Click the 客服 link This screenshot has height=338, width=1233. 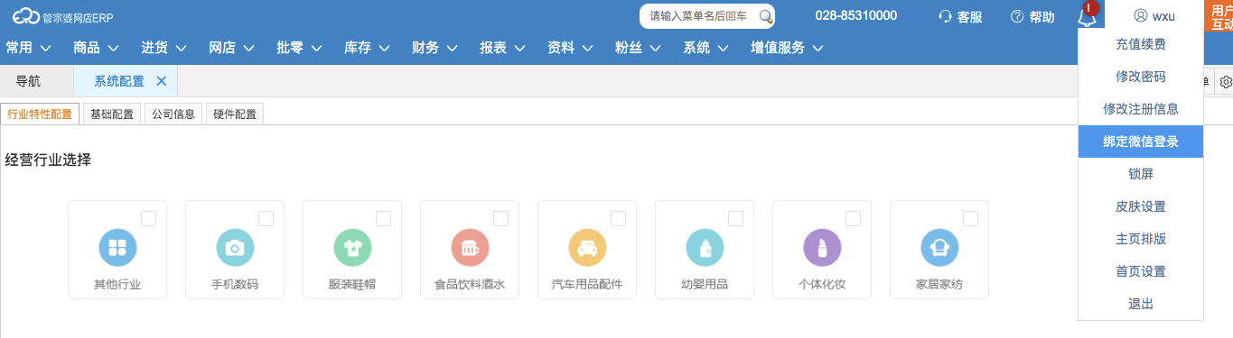969,16
